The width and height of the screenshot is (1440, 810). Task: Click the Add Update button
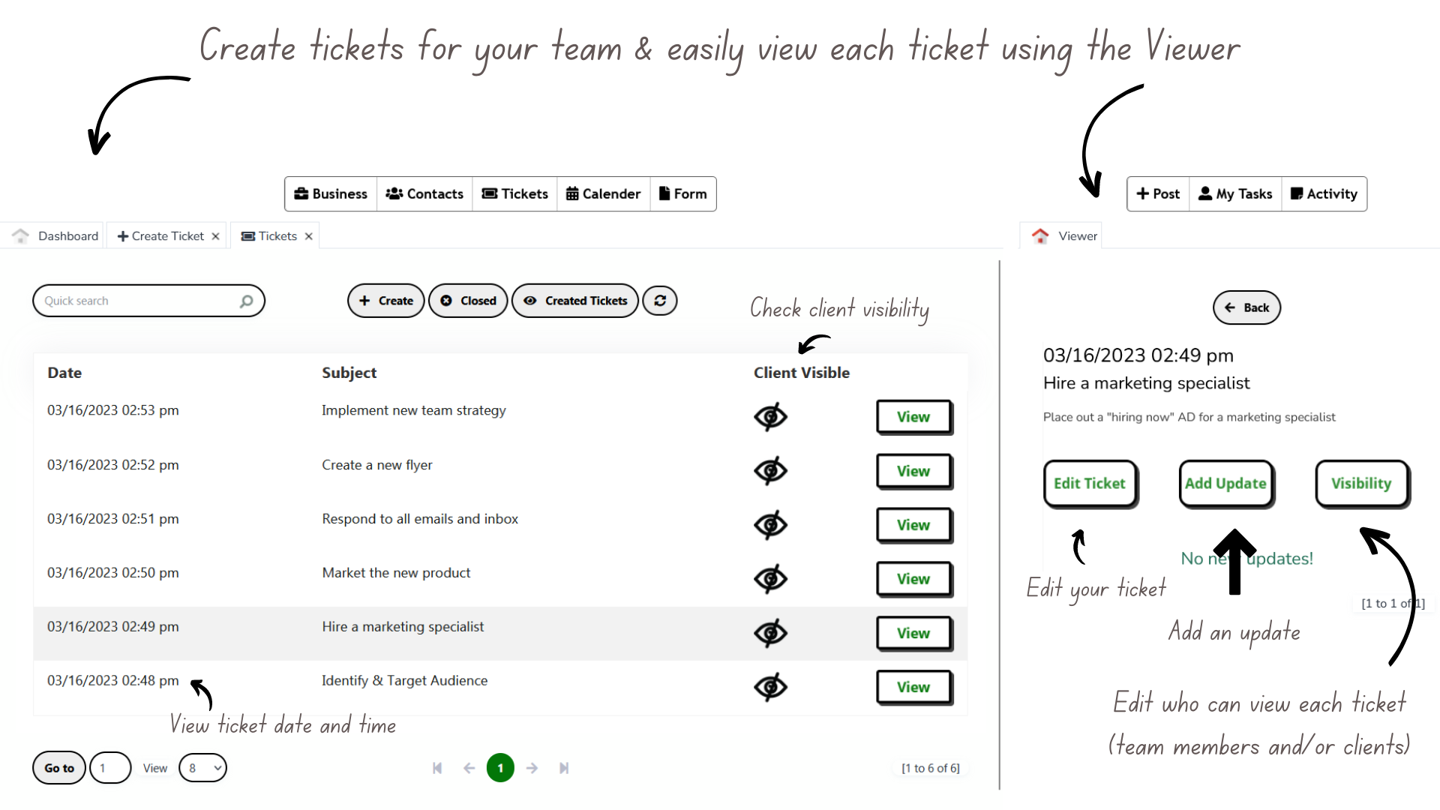click(1225, 484)
